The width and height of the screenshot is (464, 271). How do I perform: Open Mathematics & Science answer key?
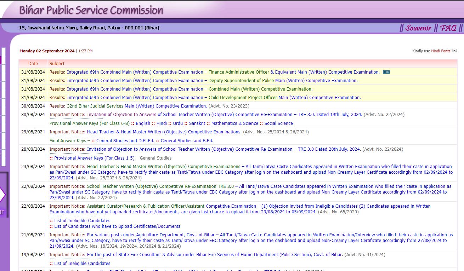pyautogui.click(x=234, y=123)
